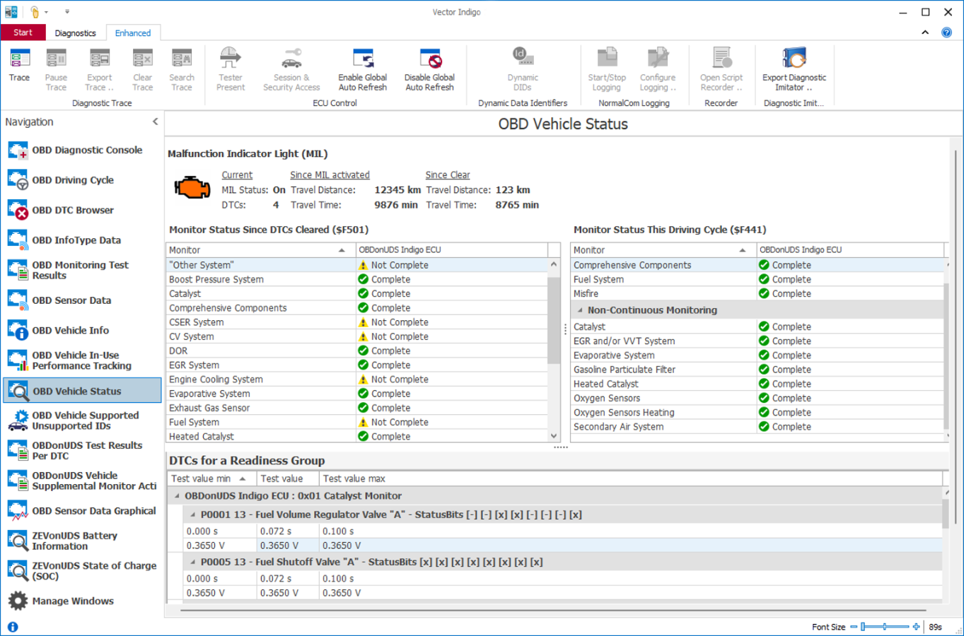Click OBDonUDS Indigo ECU header in $F501 table
The width and height of the screenshot is (964, 636).
click(x=451, y=250)
